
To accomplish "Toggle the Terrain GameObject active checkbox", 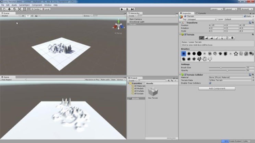I will [x=185, y=16].
